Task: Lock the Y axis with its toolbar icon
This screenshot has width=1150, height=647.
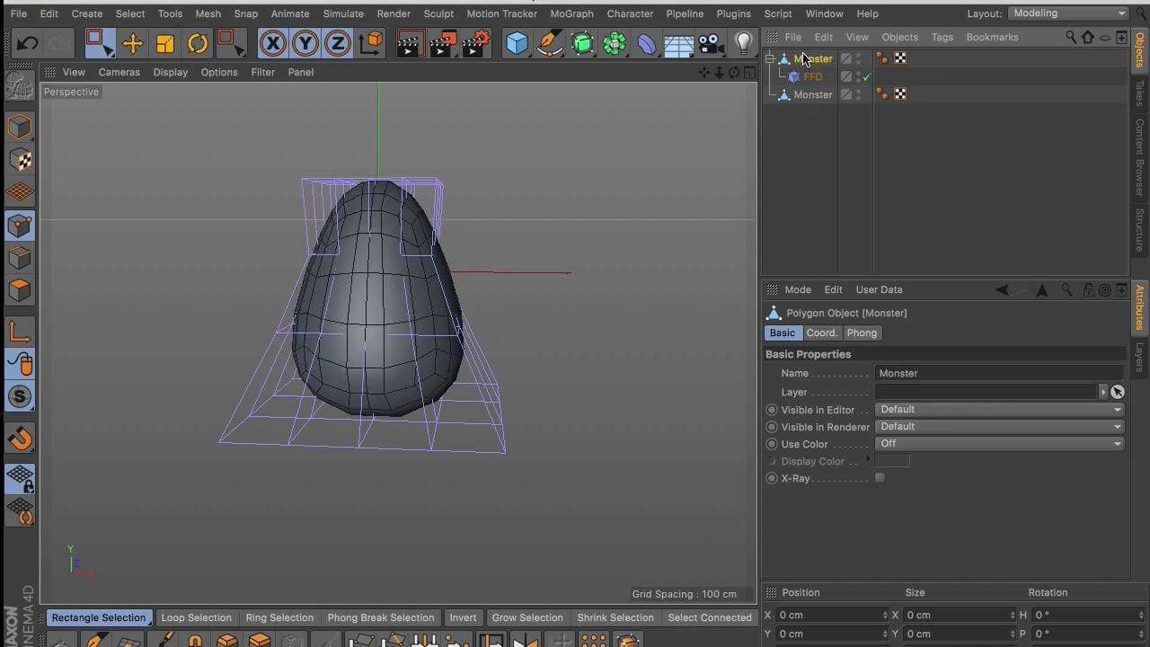Action: pyautogui.click(x=304, y=43)
